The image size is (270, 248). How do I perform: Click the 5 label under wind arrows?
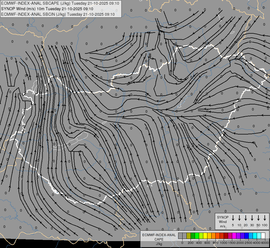coord(233,225)
